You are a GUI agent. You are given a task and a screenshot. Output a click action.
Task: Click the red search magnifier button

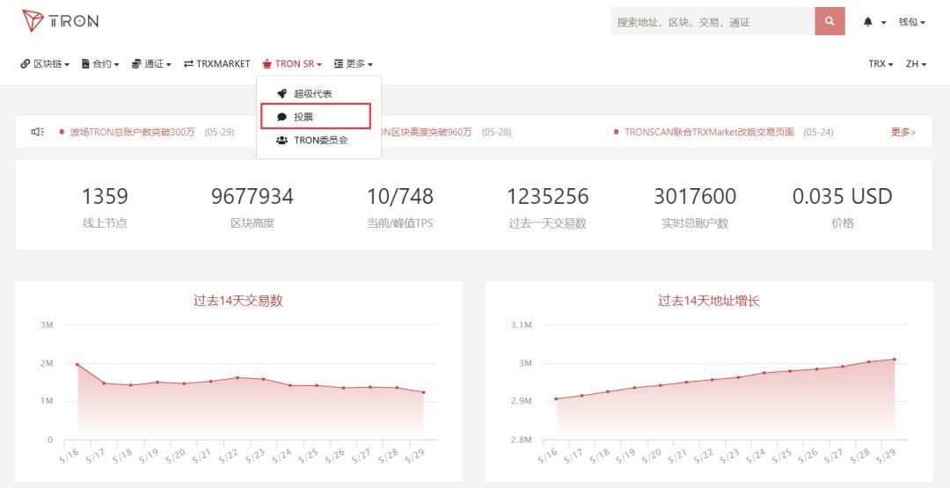click(x=829, y=21)
